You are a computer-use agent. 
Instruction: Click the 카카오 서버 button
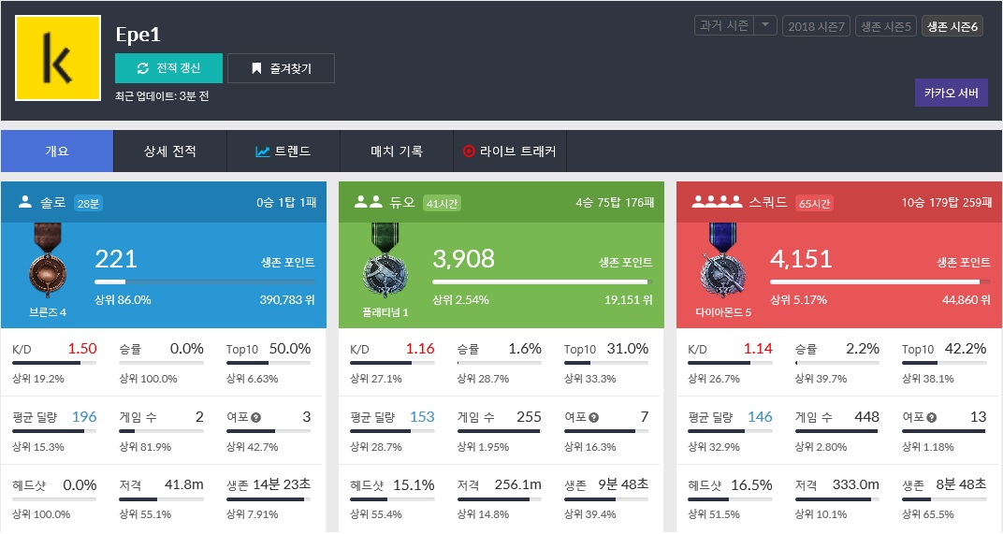(x=951, y=93)
